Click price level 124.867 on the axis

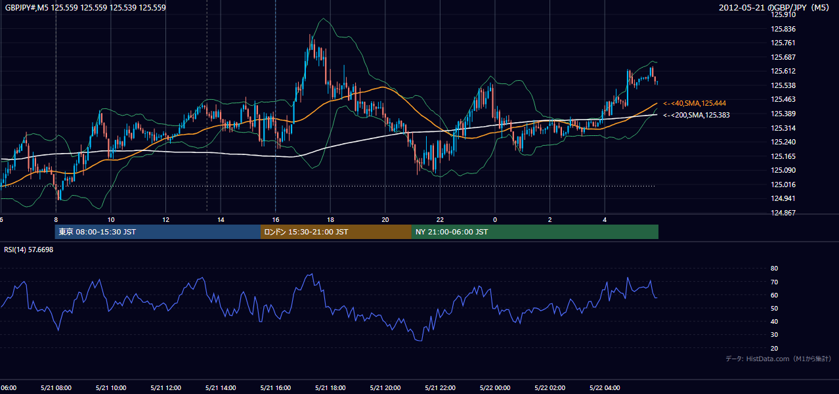pos(783,213)
